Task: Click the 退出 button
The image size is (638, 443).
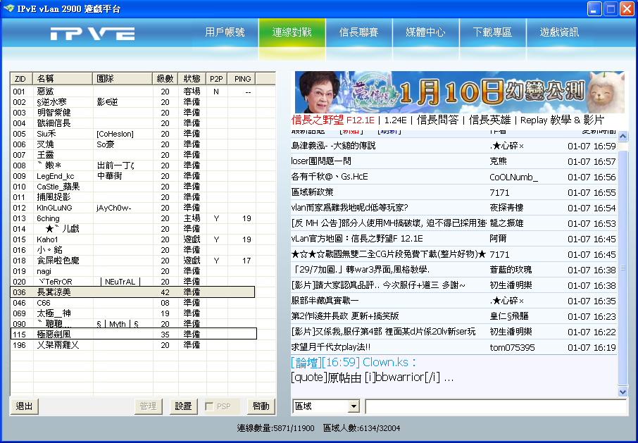Action: point(24,406)
